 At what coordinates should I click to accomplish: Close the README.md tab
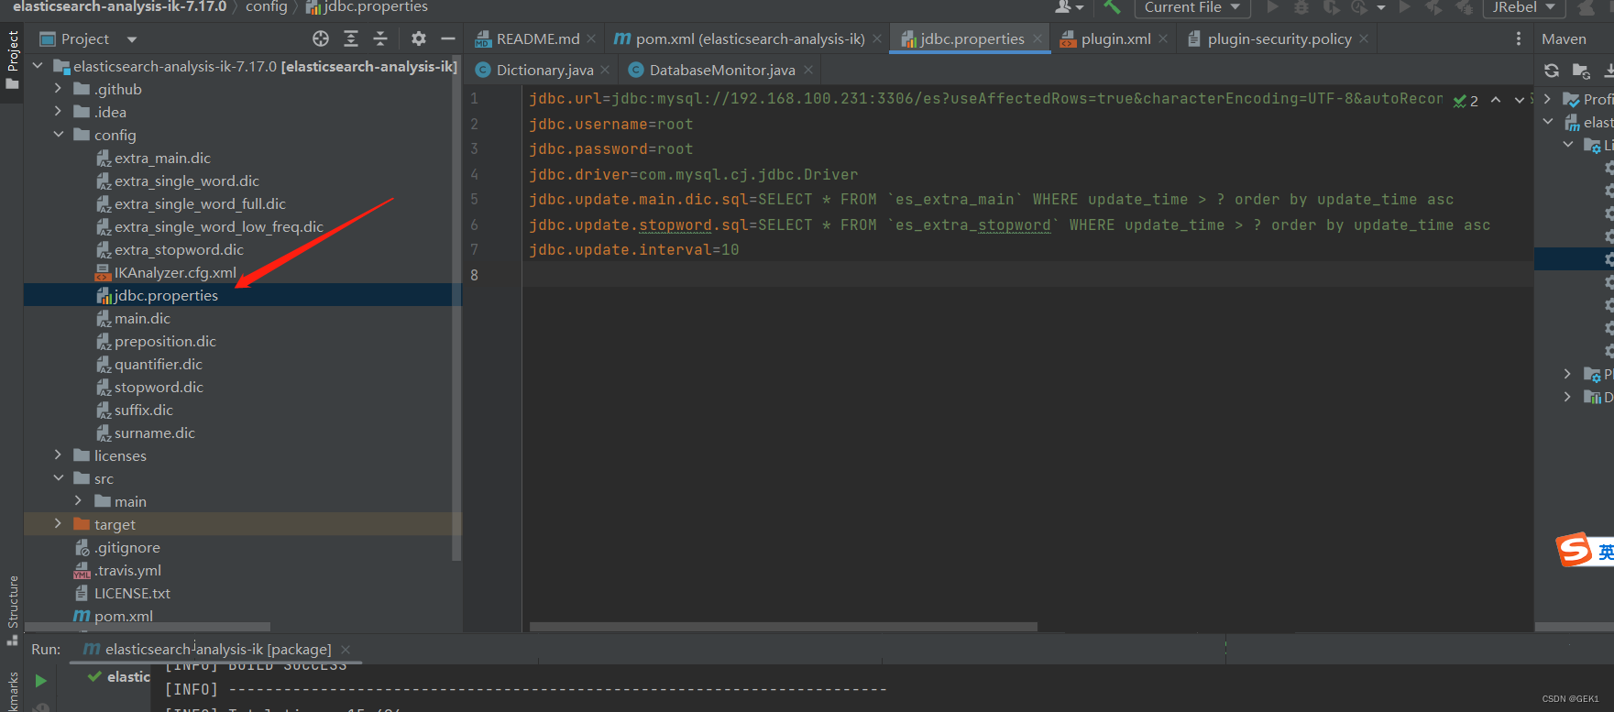(x=592, y=38)
